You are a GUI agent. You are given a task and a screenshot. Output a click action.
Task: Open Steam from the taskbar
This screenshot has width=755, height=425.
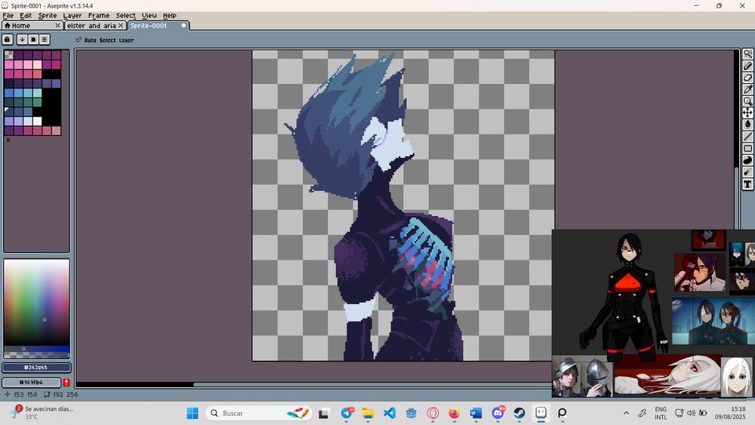click(519, 413)
